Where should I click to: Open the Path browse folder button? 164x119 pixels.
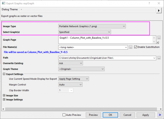[x=159, y=58]
